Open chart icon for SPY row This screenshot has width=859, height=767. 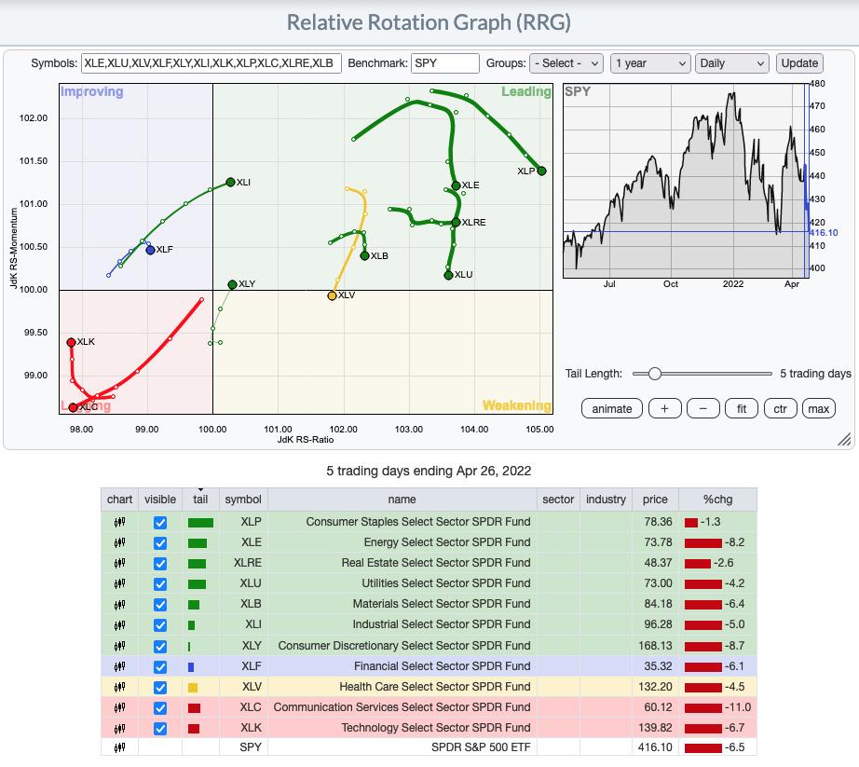point(119,747)
